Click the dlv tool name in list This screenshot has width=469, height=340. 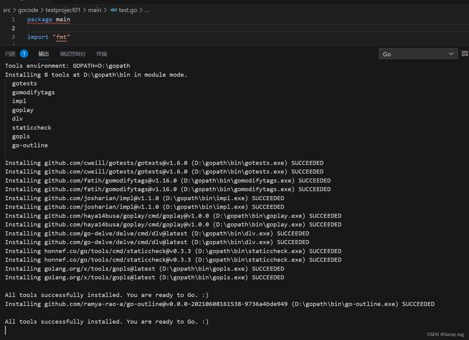[17, 119]
